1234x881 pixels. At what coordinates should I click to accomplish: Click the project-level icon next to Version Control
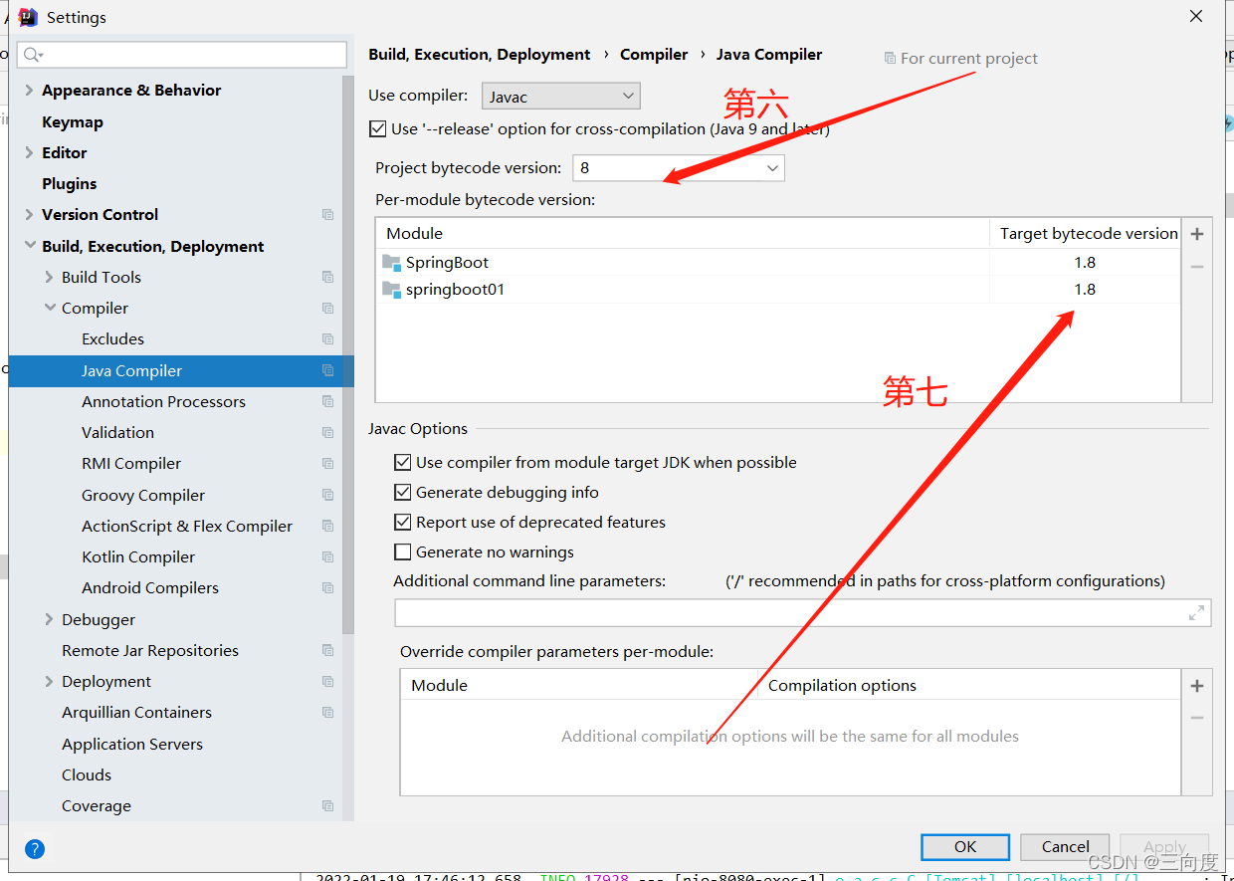tap(327, 214)
